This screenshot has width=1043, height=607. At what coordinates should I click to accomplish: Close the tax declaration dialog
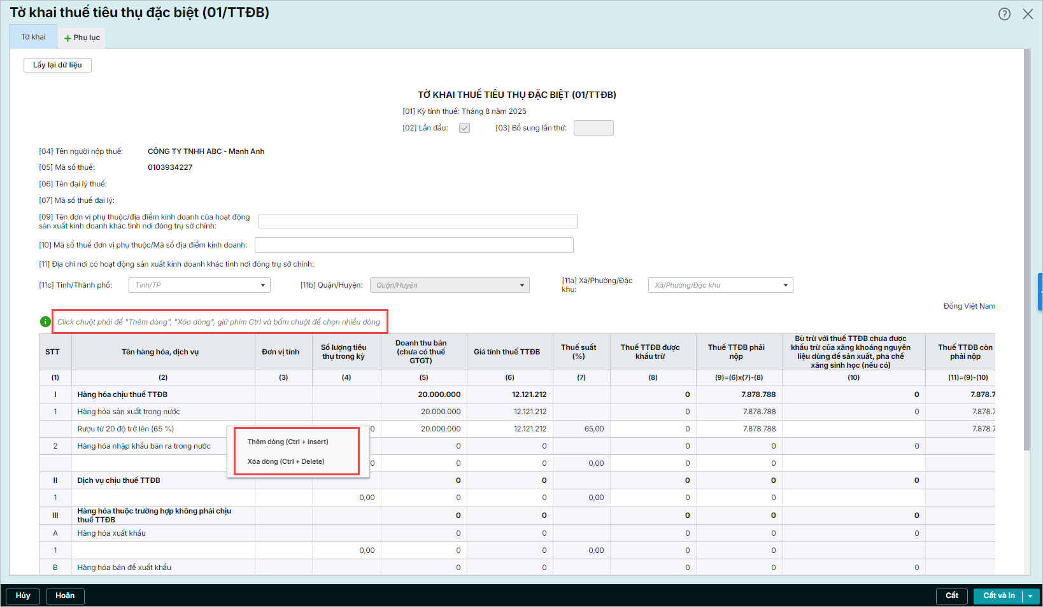[x=1028, y=14]
